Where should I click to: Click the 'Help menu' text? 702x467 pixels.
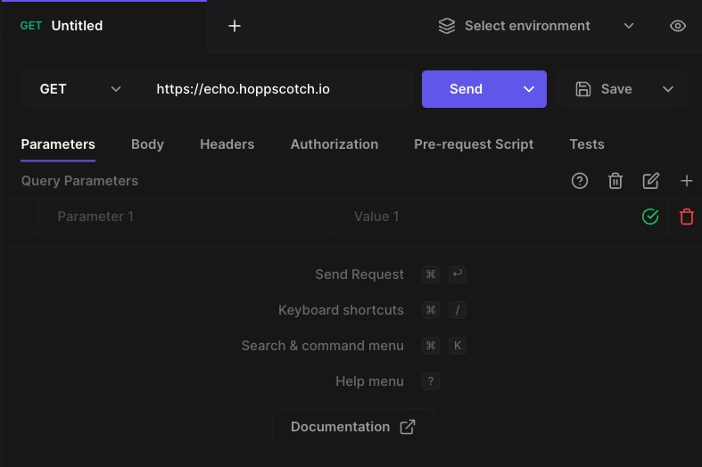369,381
